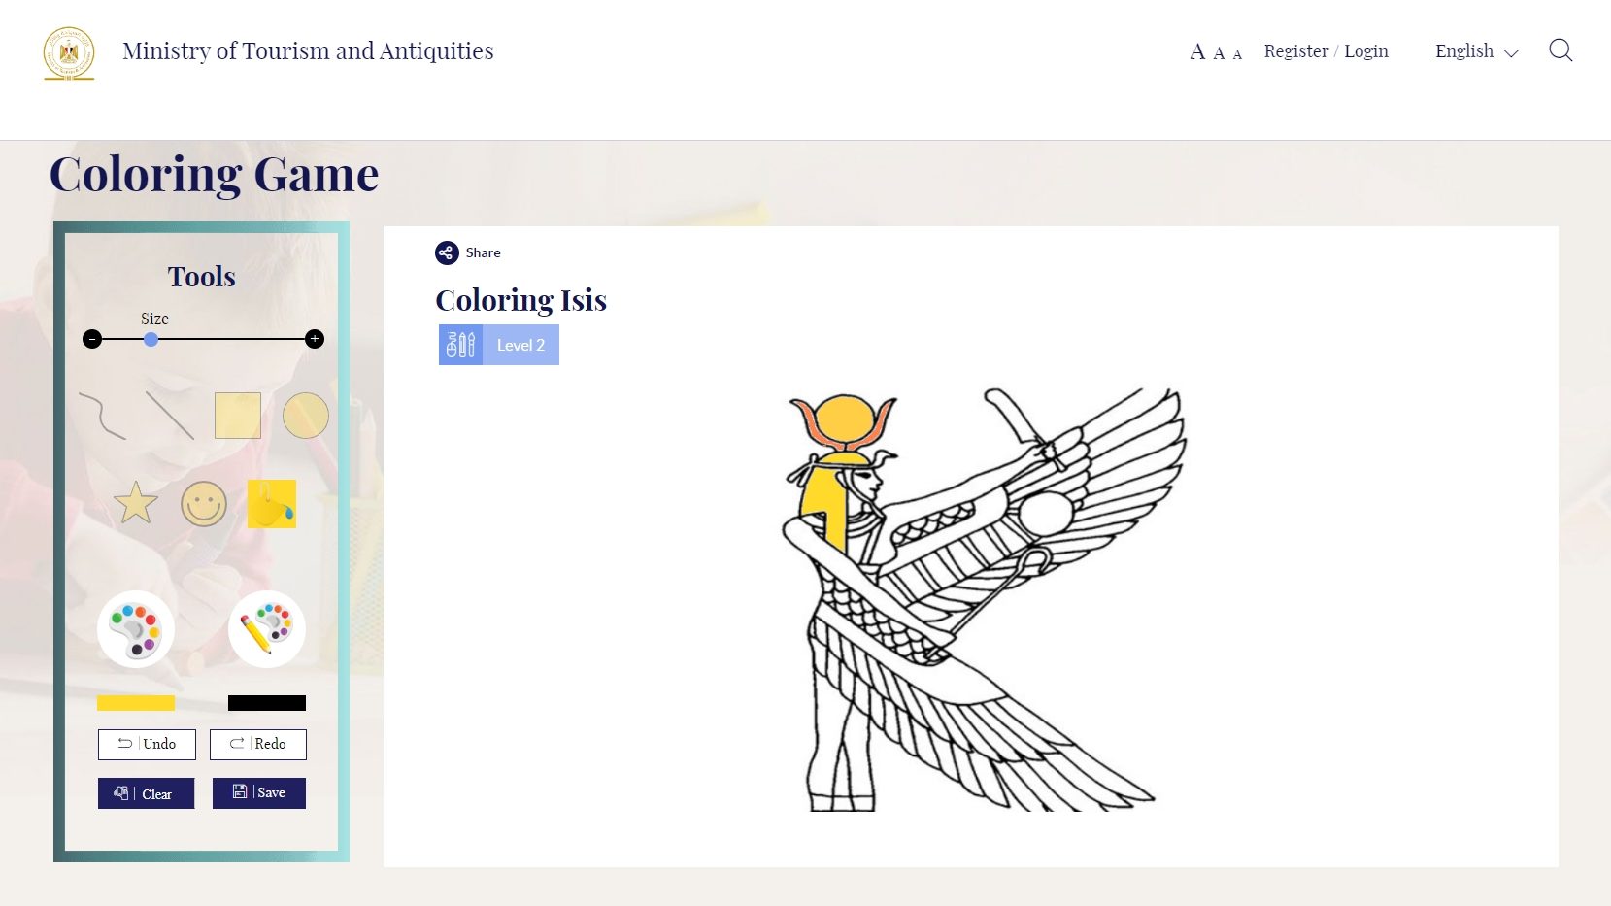Open the search magnifier icon
Screen dimensions: 1611x906
(1561, 50)
